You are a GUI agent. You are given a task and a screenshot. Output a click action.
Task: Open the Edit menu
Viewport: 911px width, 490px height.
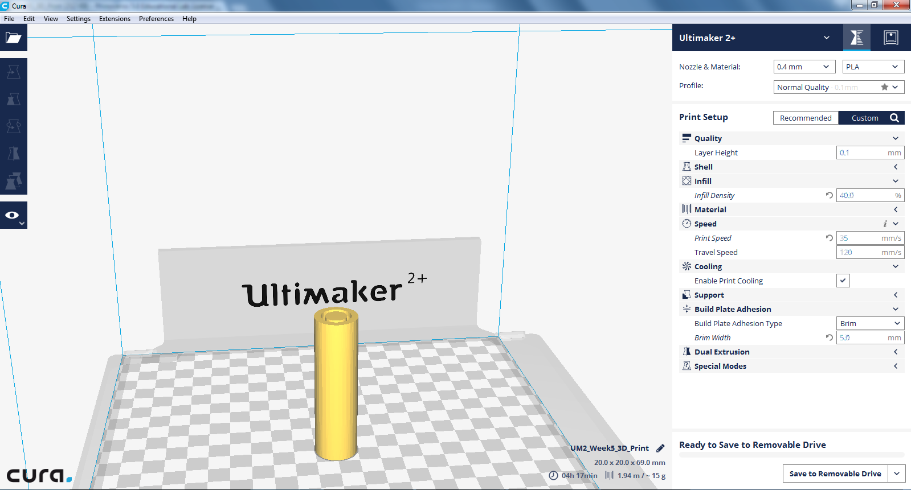[29, 19]
